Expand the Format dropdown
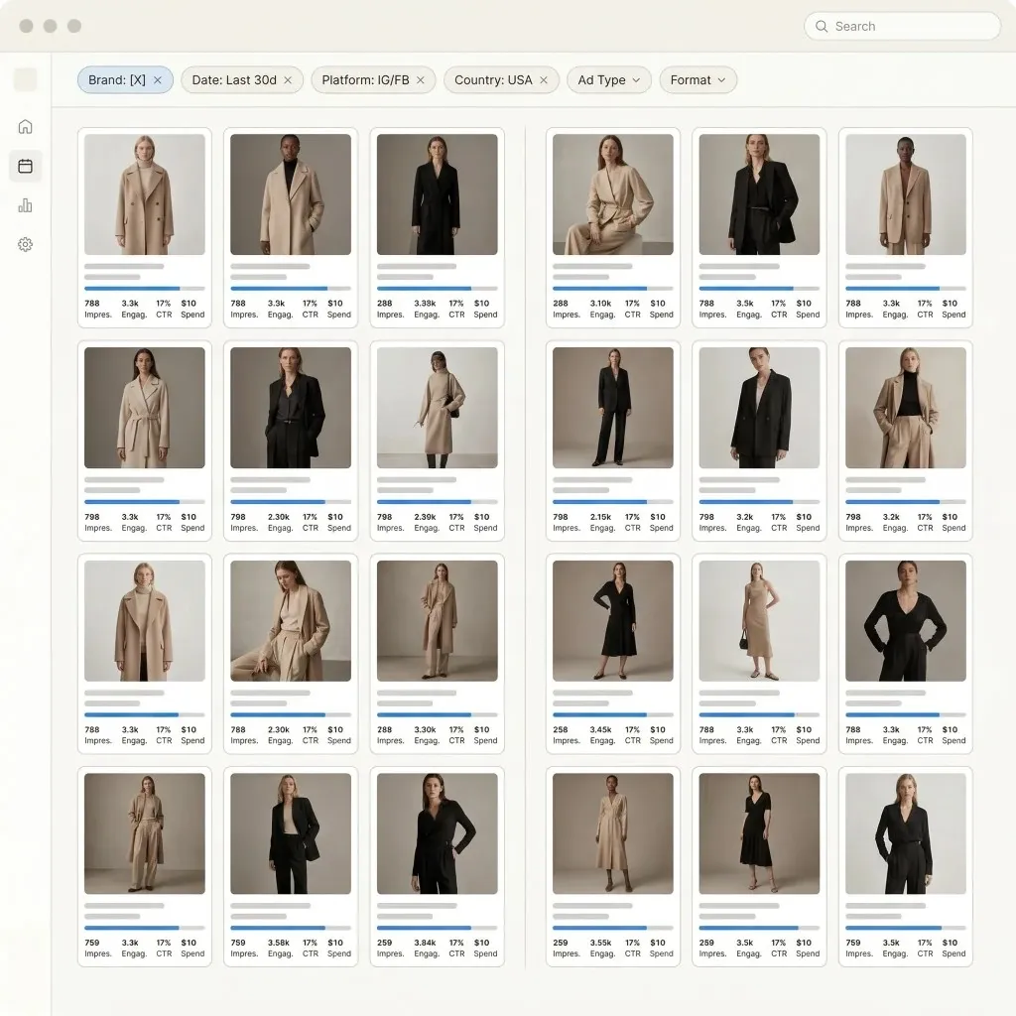Viewport: 1016px width, 1016px height. coord(698,80)
